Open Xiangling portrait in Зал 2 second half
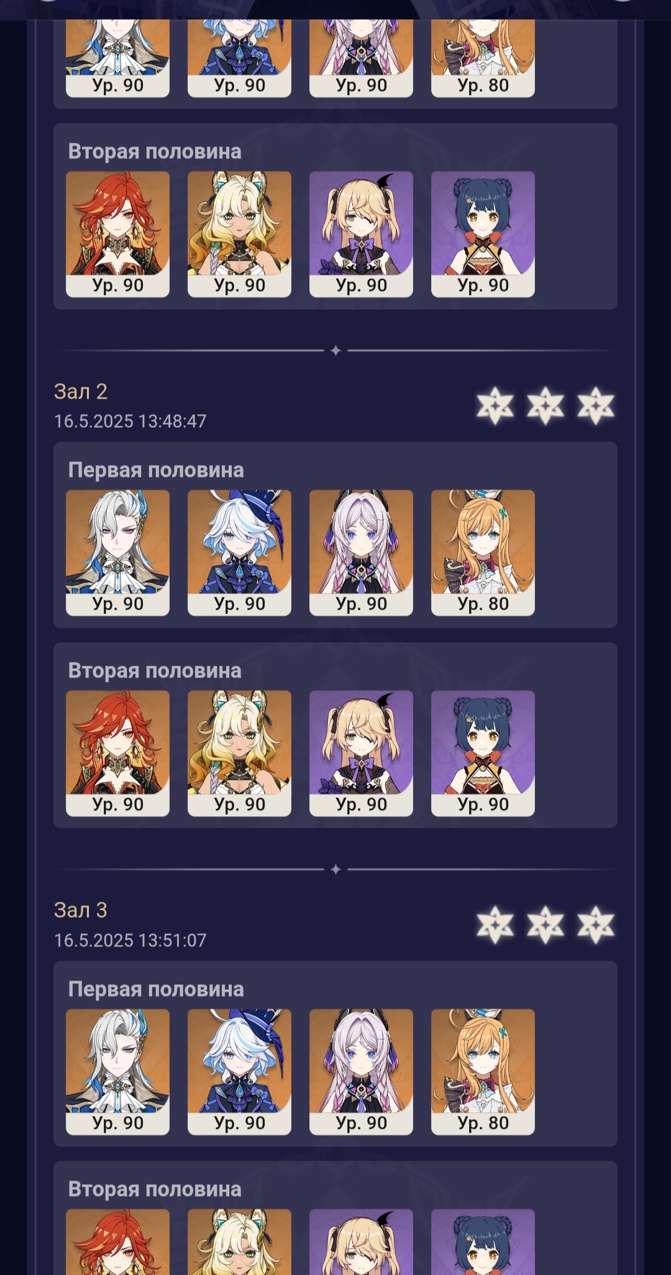This screenshot has height=1275, width=671. pos(483,753)
